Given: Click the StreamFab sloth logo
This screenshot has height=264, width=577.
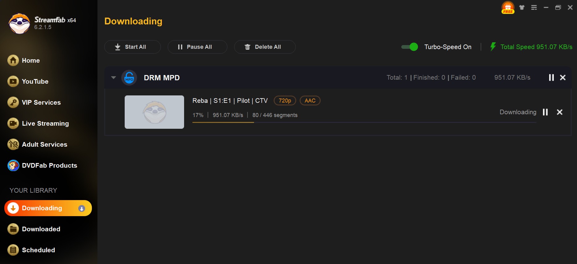Looking at the screenshot, I should 19,23.
